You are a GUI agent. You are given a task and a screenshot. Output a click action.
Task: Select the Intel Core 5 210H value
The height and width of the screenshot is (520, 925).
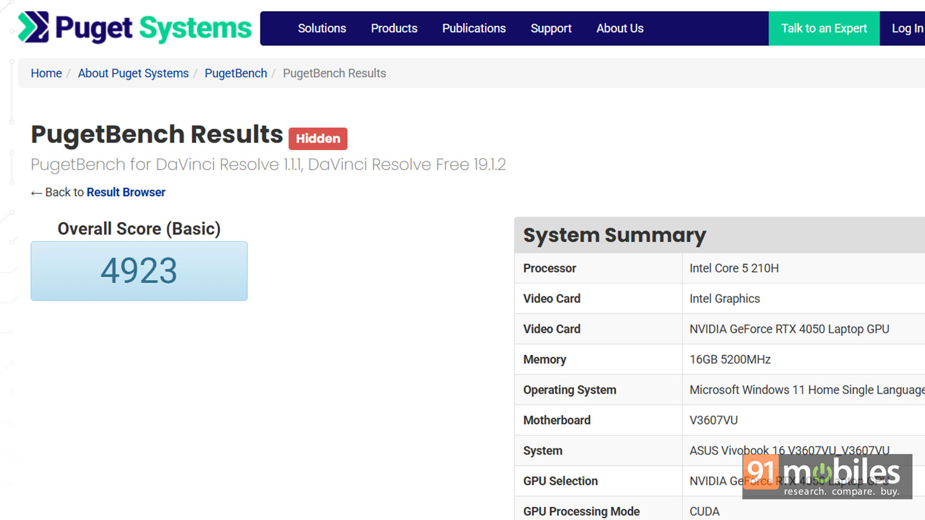(734, 268)
